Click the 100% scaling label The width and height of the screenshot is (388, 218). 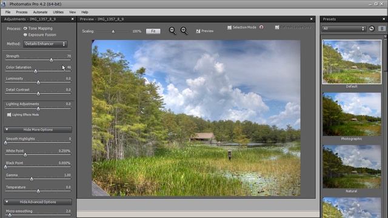[136, 31]
